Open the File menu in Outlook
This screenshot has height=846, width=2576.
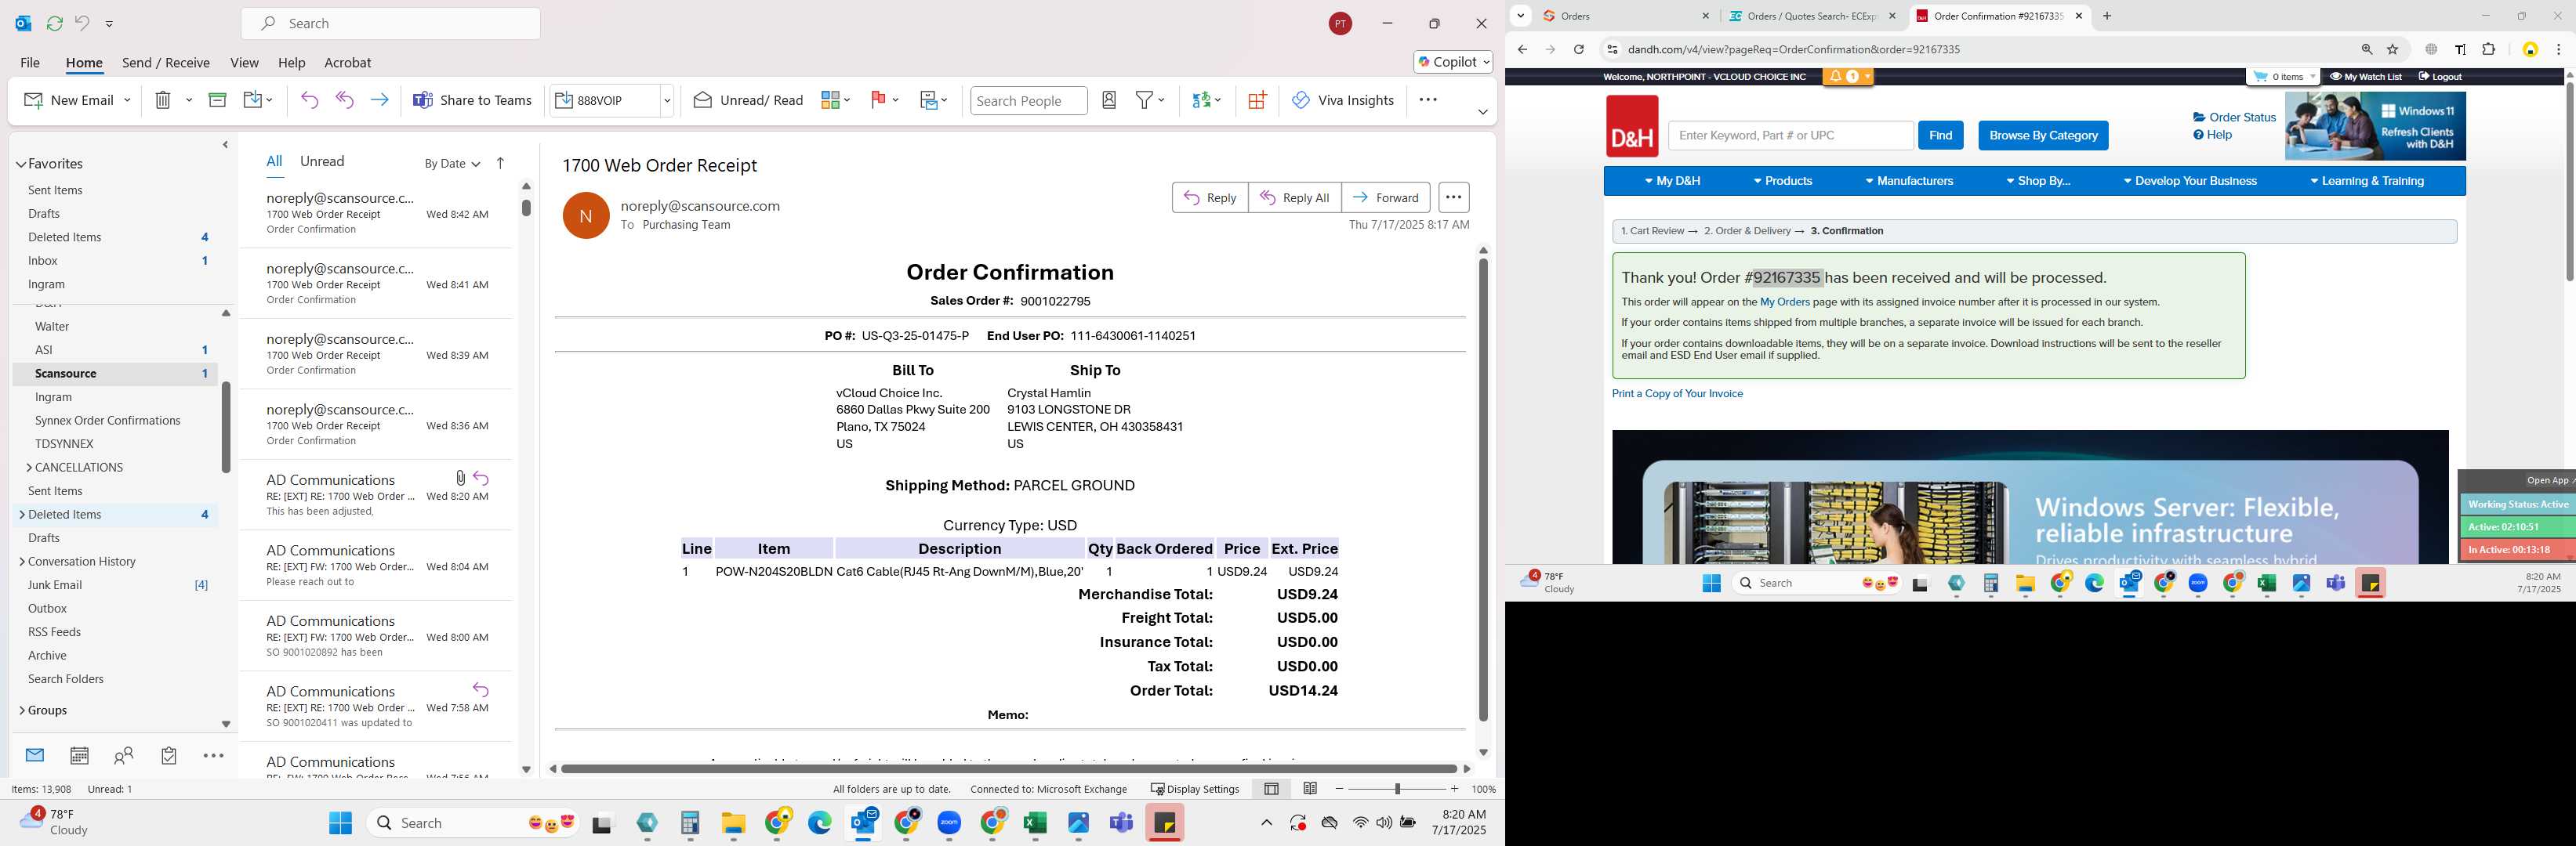pyautogui.click(x=30, y=62)
